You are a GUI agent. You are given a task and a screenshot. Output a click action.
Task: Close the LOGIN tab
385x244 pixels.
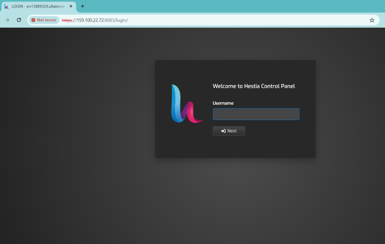tap(71, 6)
